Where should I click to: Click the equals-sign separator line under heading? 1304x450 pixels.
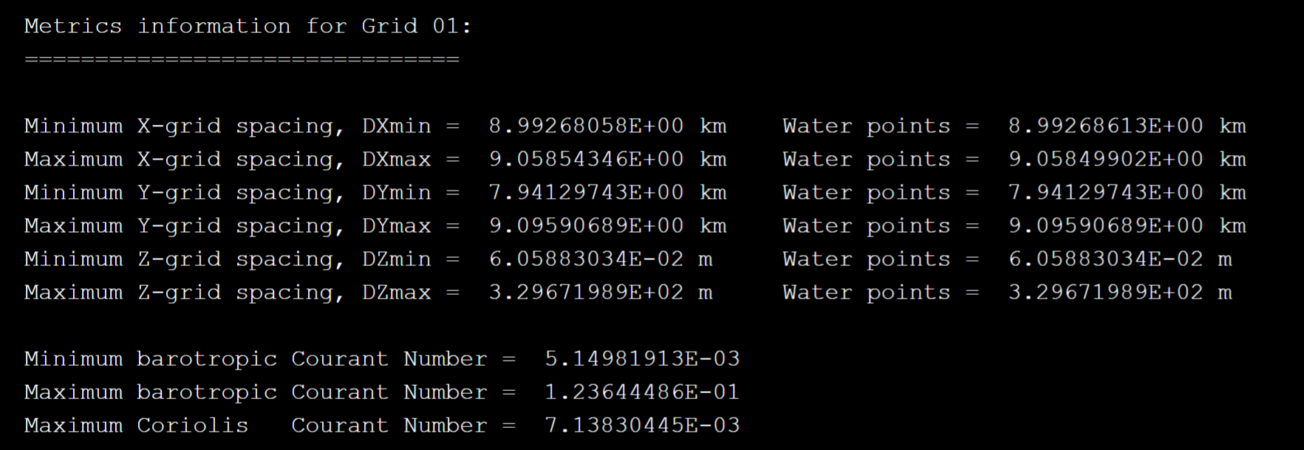[242, 59]
